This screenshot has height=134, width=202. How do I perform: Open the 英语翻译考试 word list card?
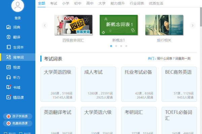[x=58, y=121]
